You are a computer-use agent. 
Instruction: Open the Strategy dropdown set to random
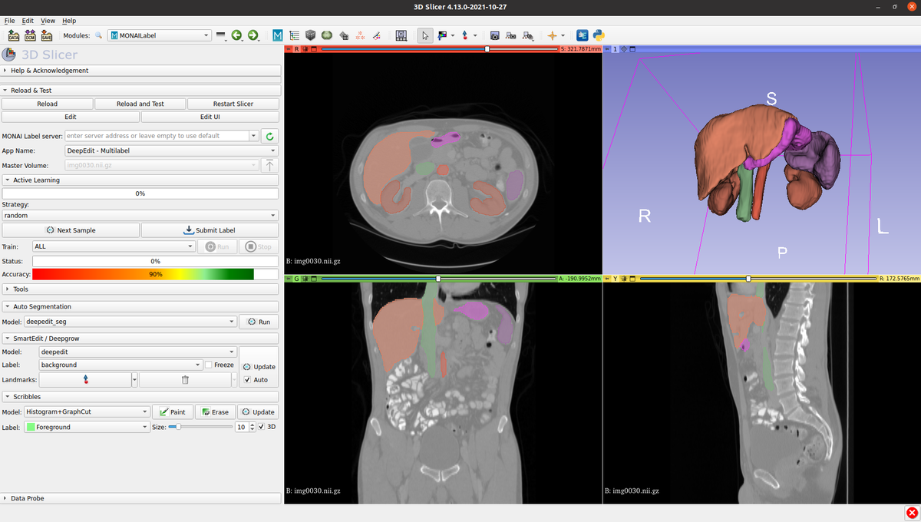click(140, 215)
